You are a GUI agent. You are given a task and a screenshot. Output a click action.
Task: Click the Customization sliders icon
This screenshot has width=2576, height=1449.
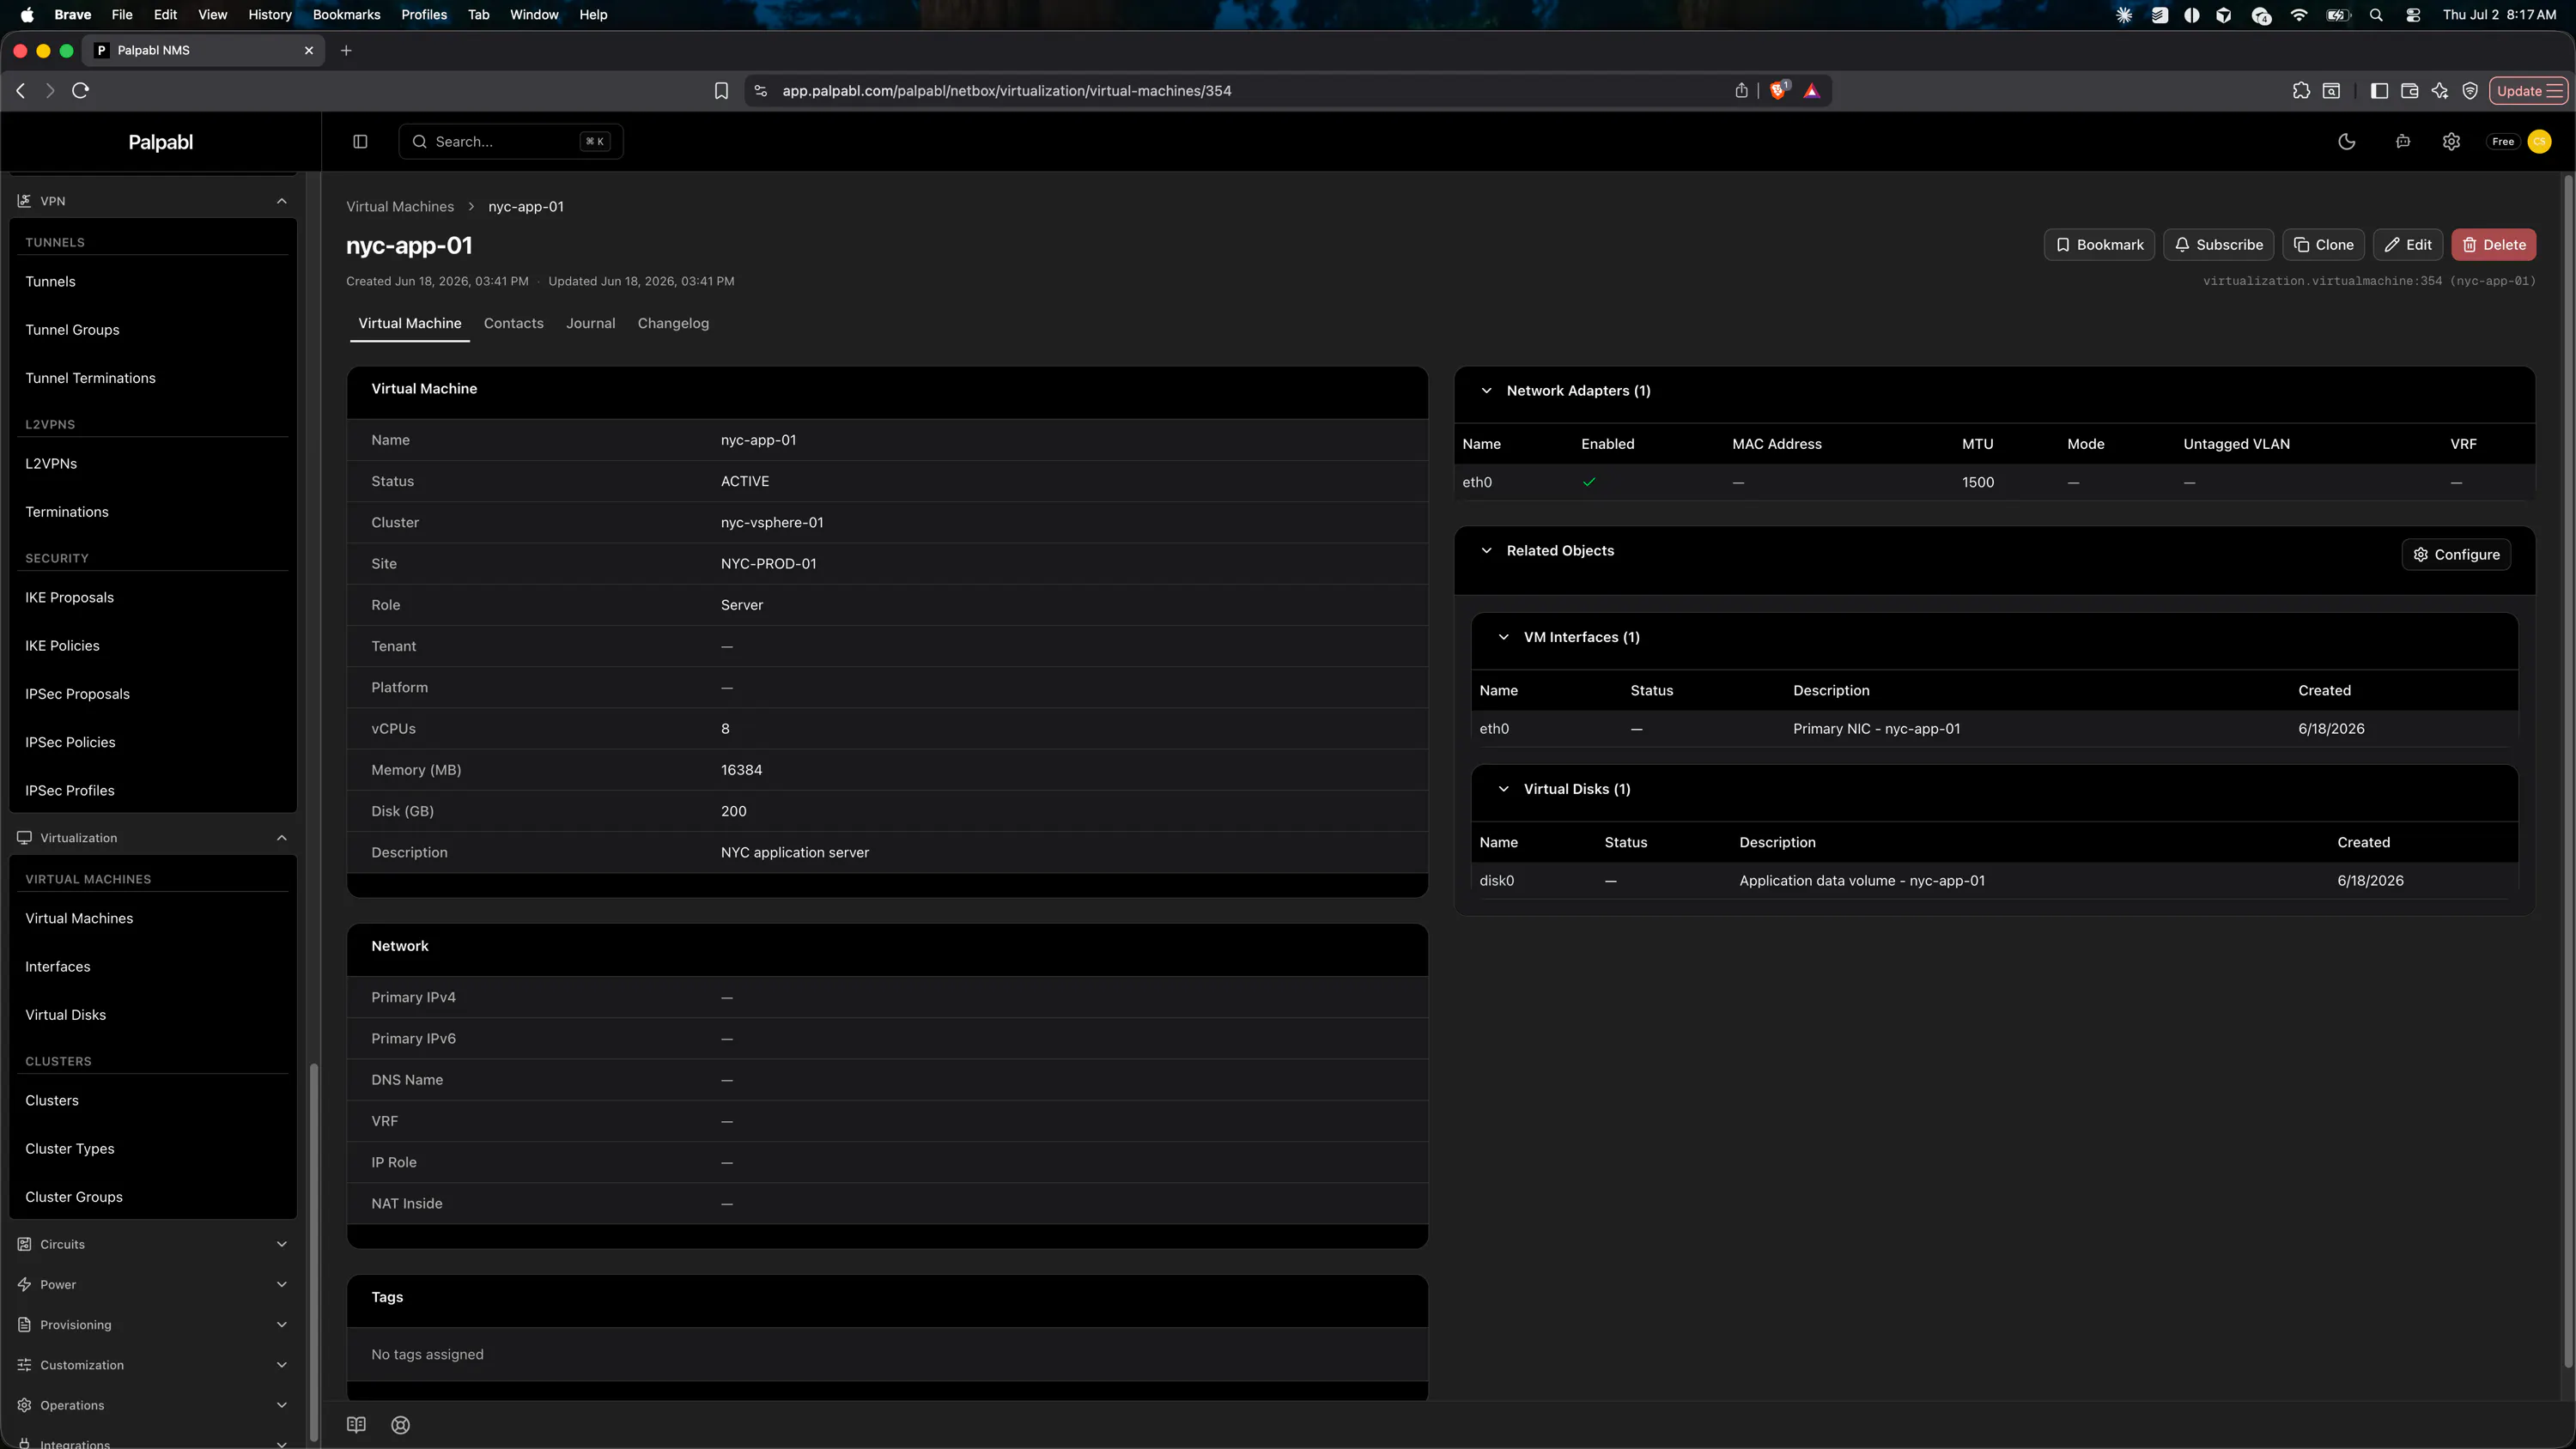[24, 1365]
